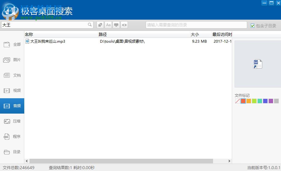Click the 文件总数:246649 status text

18,168
